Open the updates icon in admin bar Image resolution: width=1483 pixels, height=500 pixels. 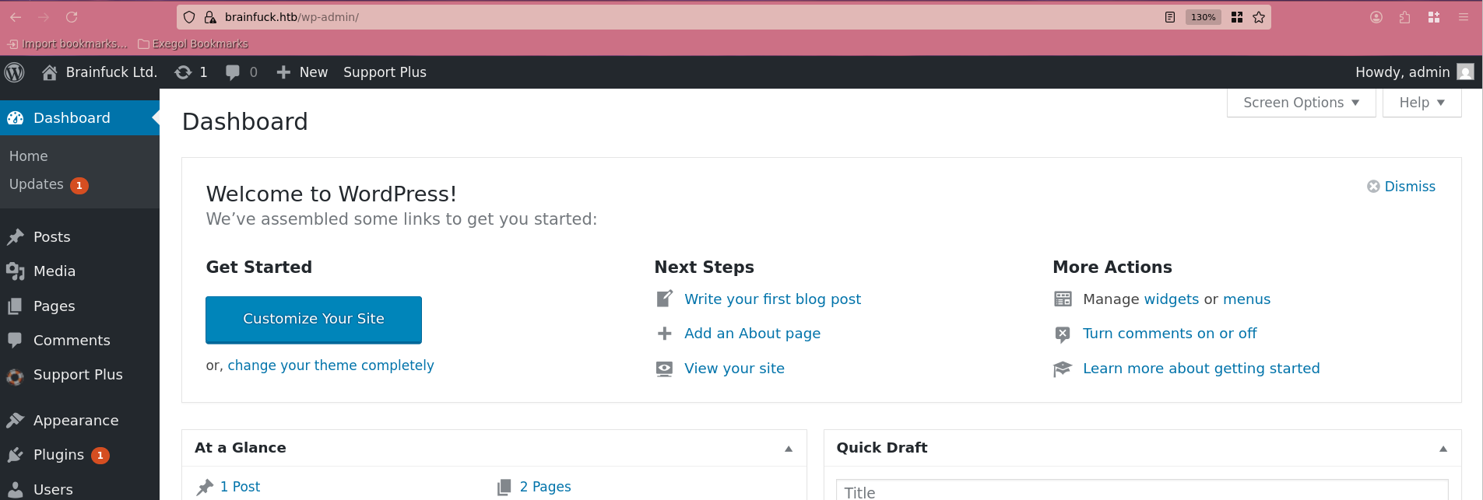tap(183, 72)
